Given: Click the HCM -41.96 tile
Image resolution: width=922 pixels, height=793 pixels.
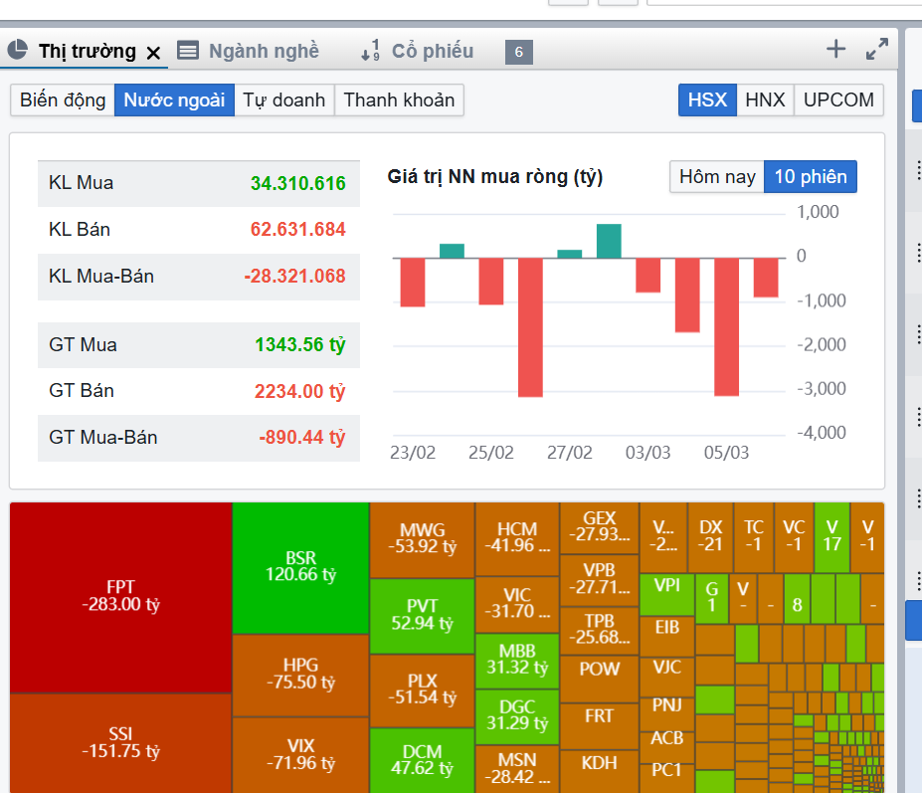Looking at the screenshot, I should click(x=517, y=539).
